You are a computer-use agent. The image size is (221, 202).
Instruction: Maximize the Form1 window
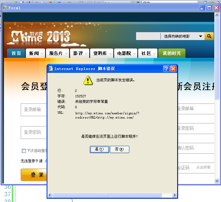pos(209,8)
